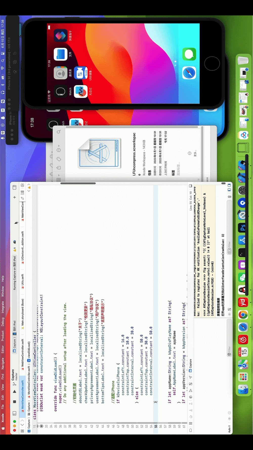Clear the console with trash icon
The height and width of the screenshot is (450, 253).
point(229,196)
